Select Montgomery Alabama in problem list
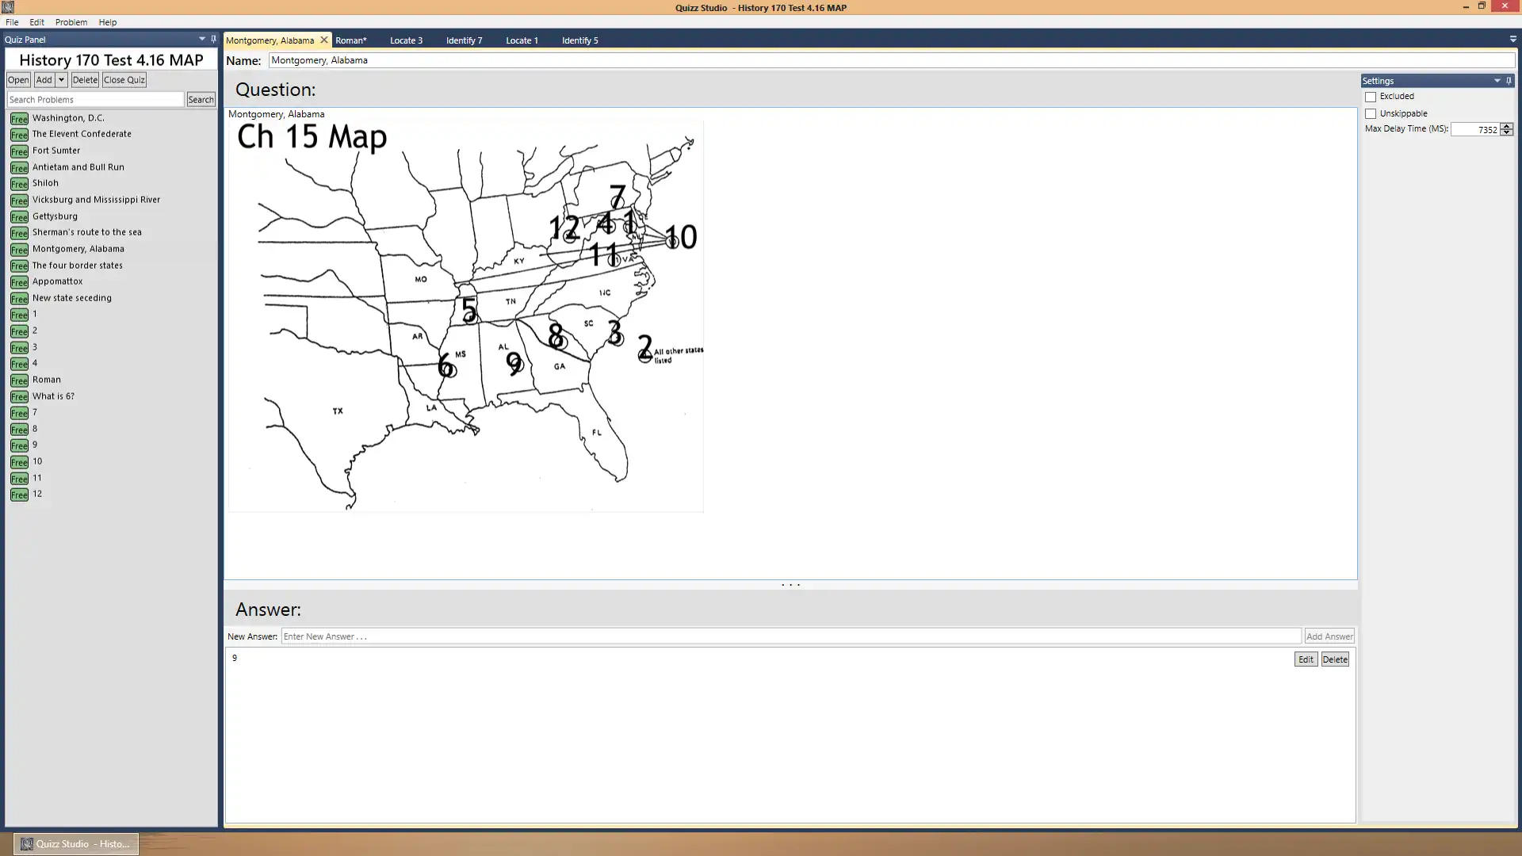Screen dimensions: 1522x856 (78, 249)
